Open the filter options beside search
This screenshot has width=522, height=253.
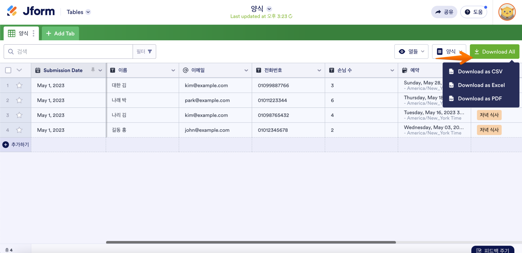point(144,51)
